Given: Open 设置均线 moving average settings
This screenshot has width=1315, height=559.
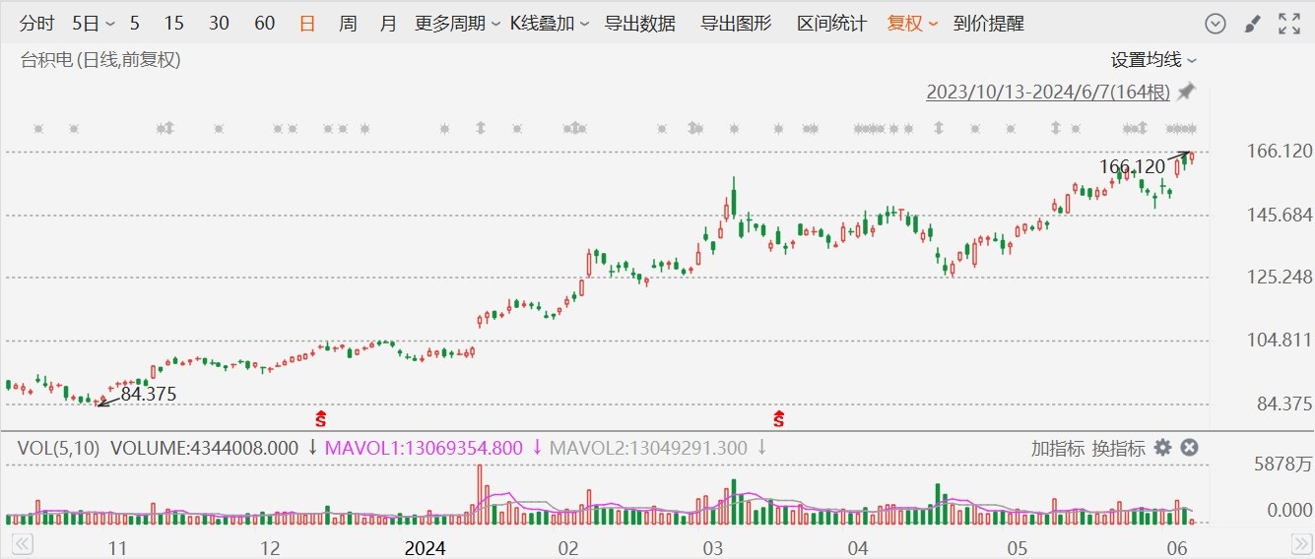Looking at the screenshot, I should 1154,60.
